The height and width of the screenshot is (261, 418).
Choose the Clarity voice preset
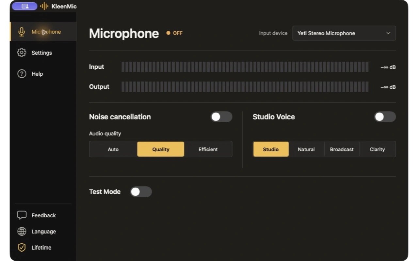click(x=377, y=149)
